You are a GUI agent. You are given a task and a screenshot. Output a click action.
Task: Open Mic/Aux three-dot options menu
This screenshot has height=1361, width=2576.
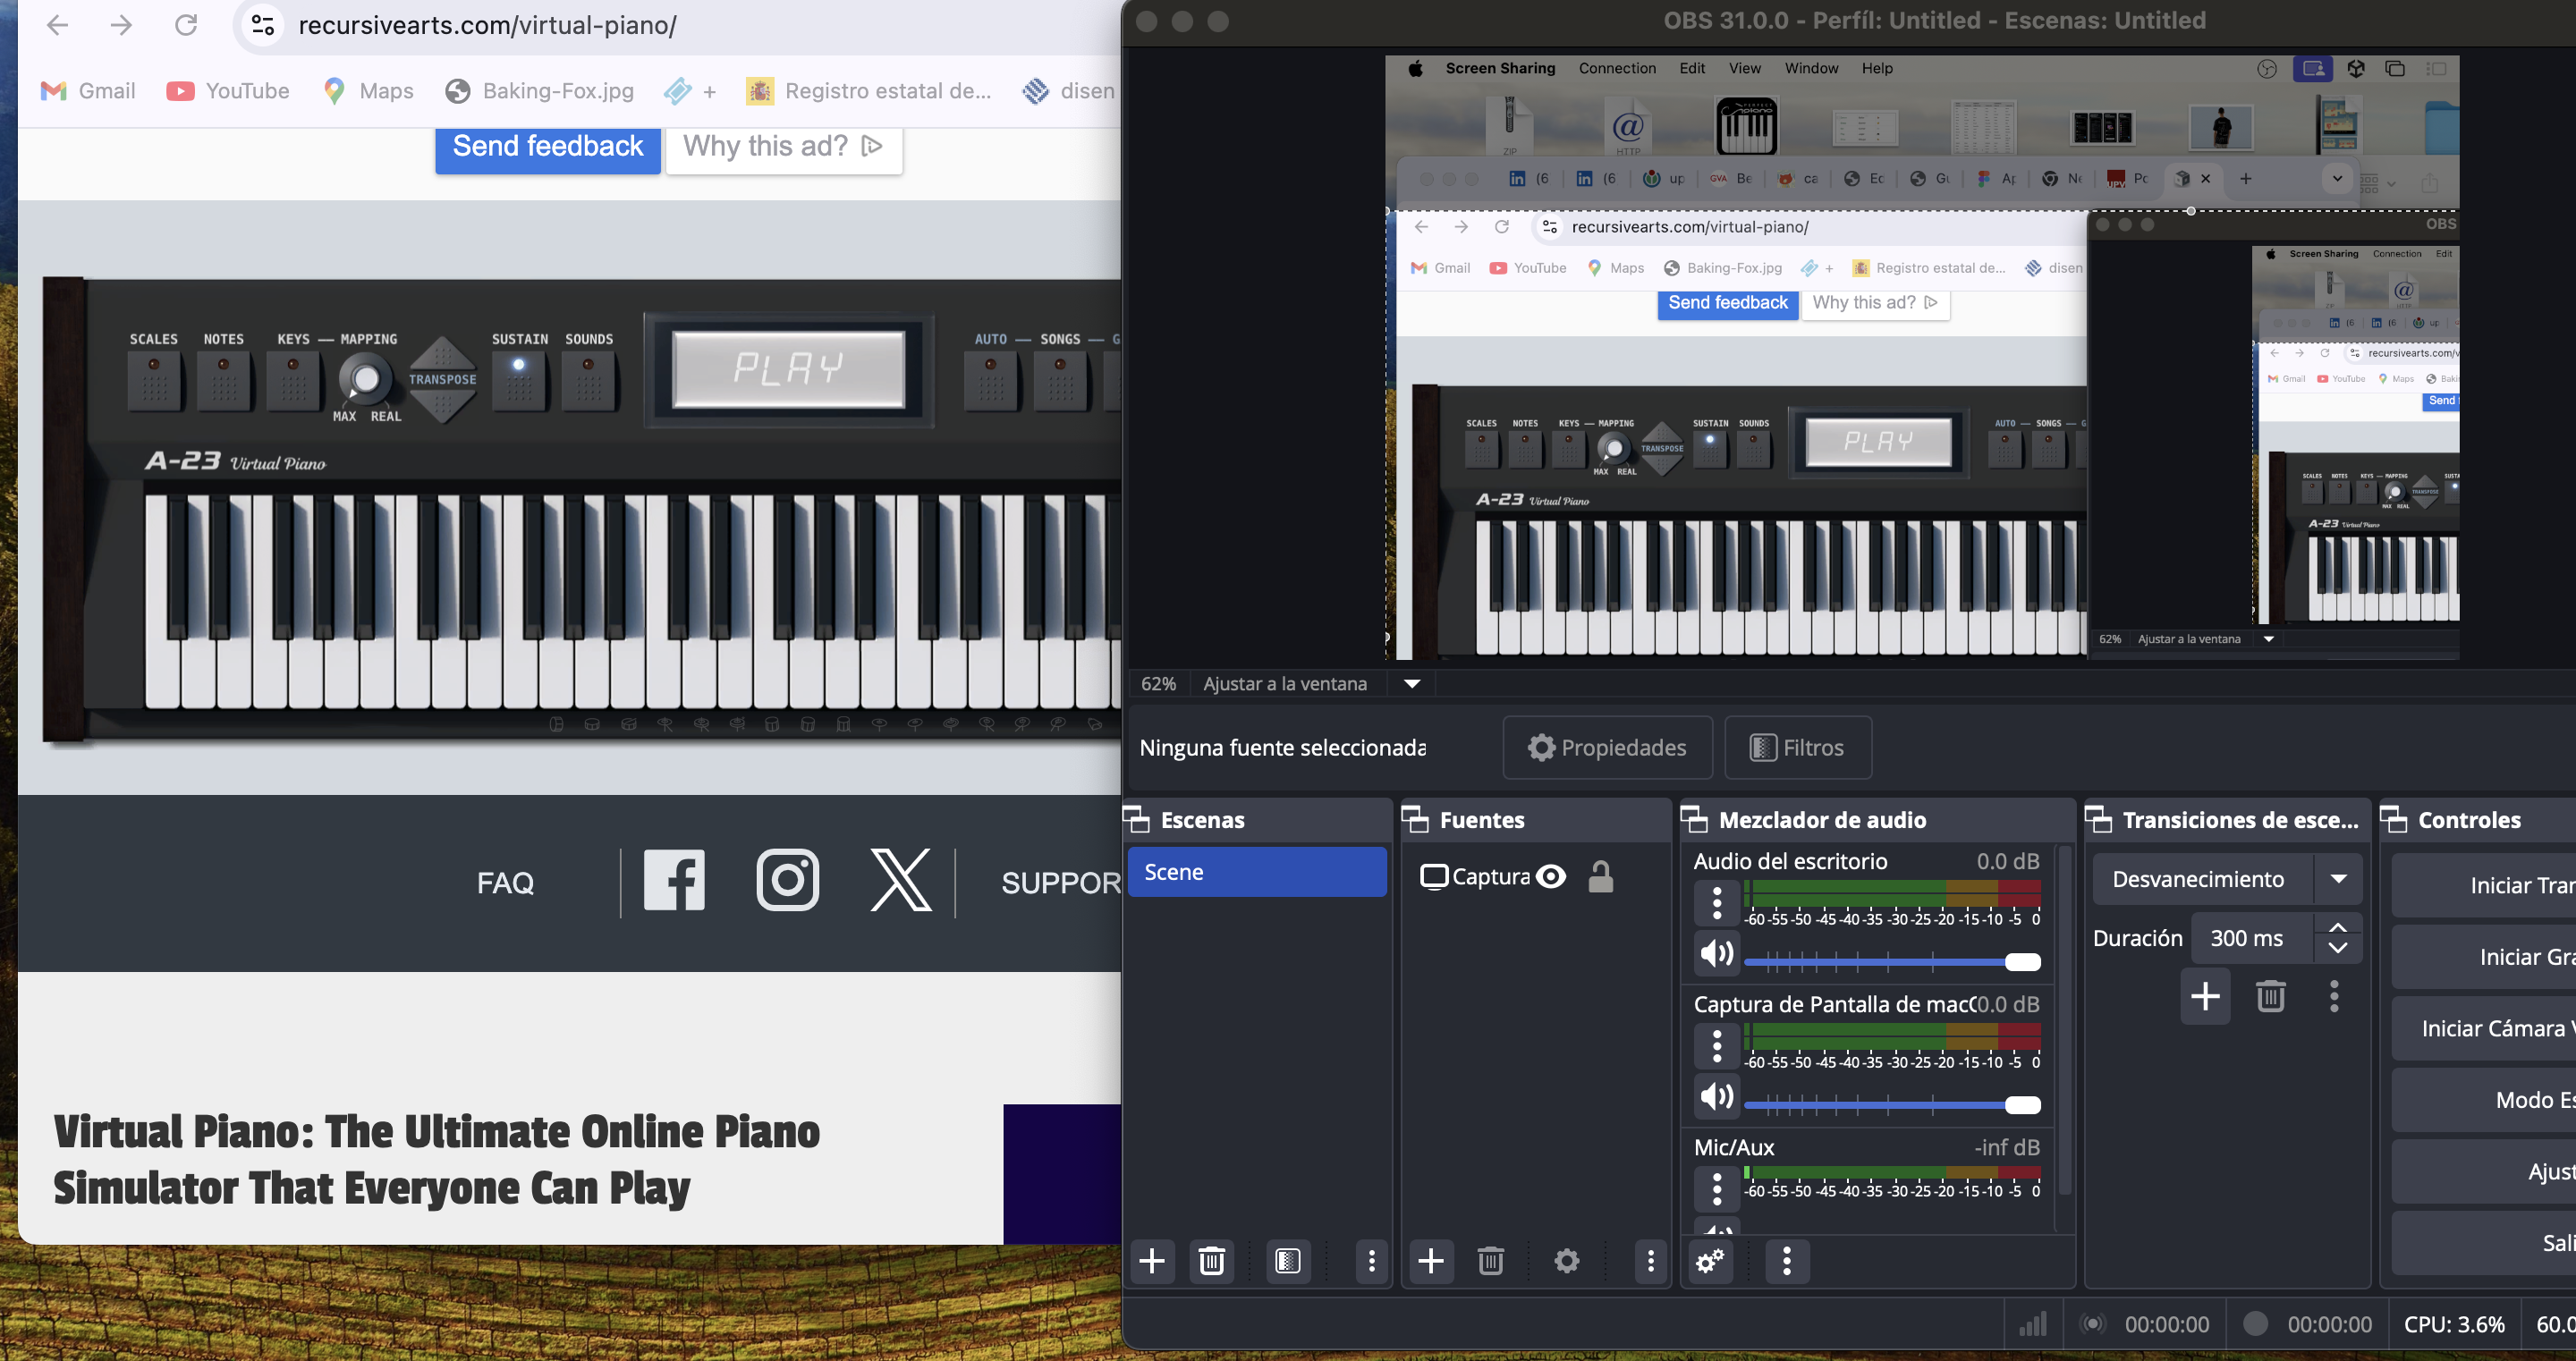coord(1717,1189)
